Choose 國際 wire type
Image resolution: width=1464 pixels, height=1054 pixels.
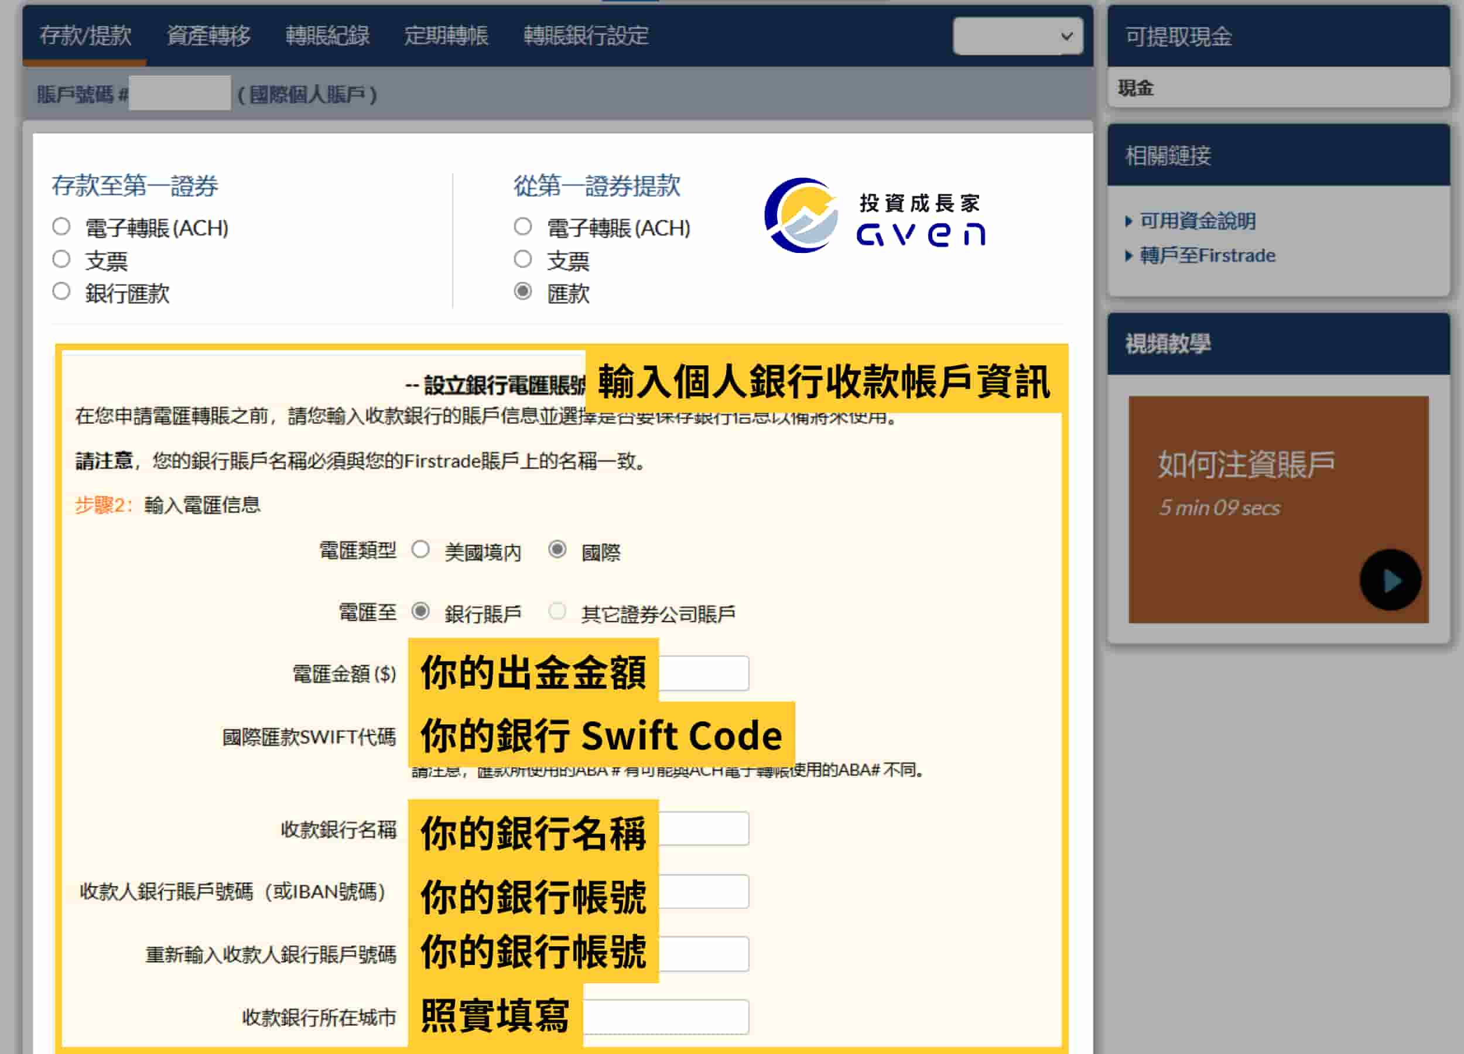click(557, 550)
